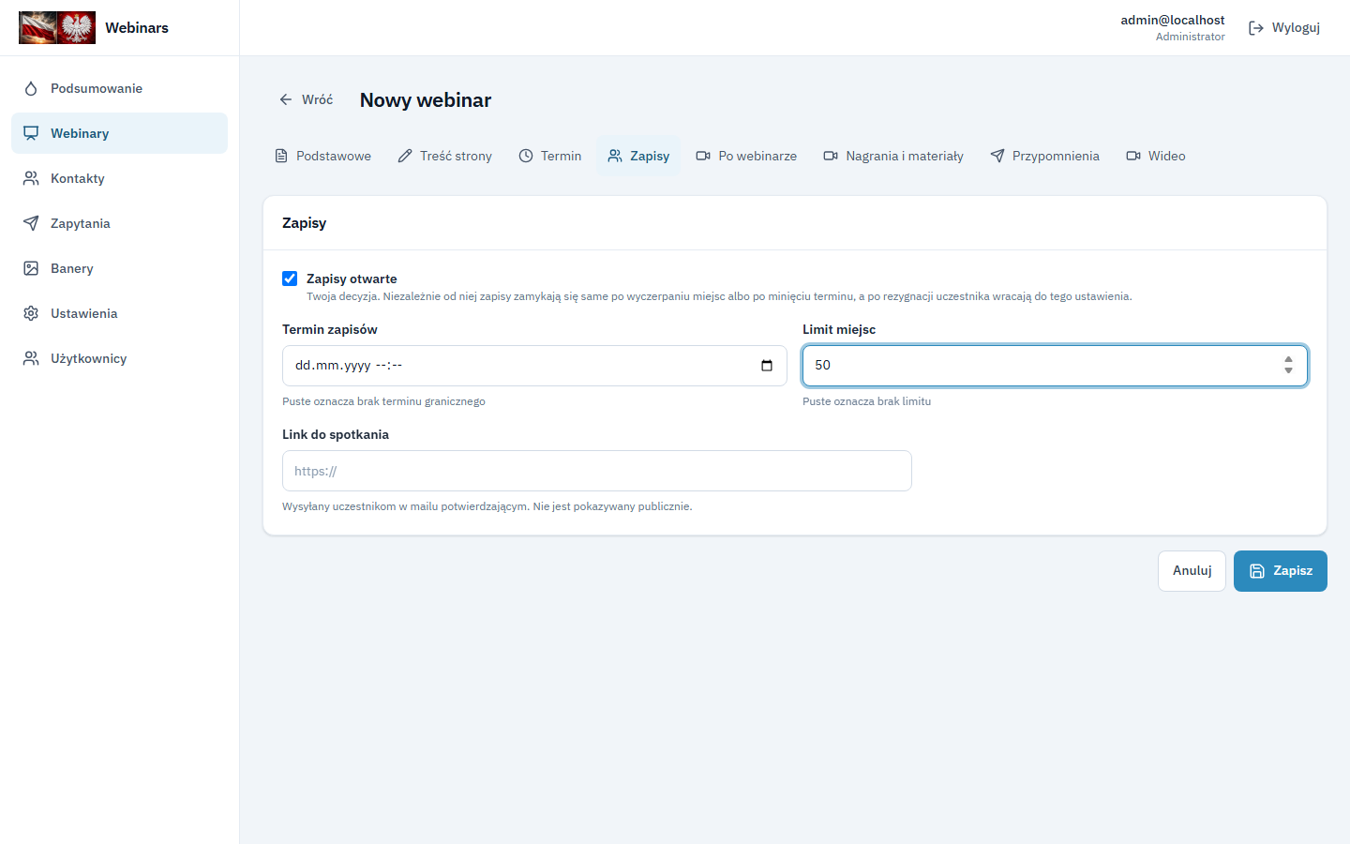The image size is (1350, 844).
Task: Click the Zapisz save button
Action: [1281, 571]
